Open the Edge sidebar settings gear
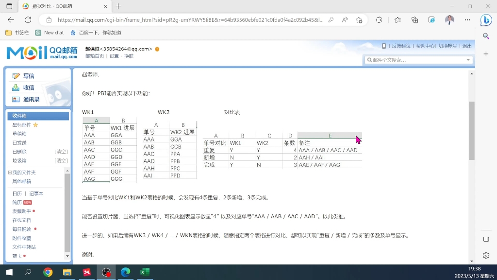The image size is (497, 280). [486, 255]
